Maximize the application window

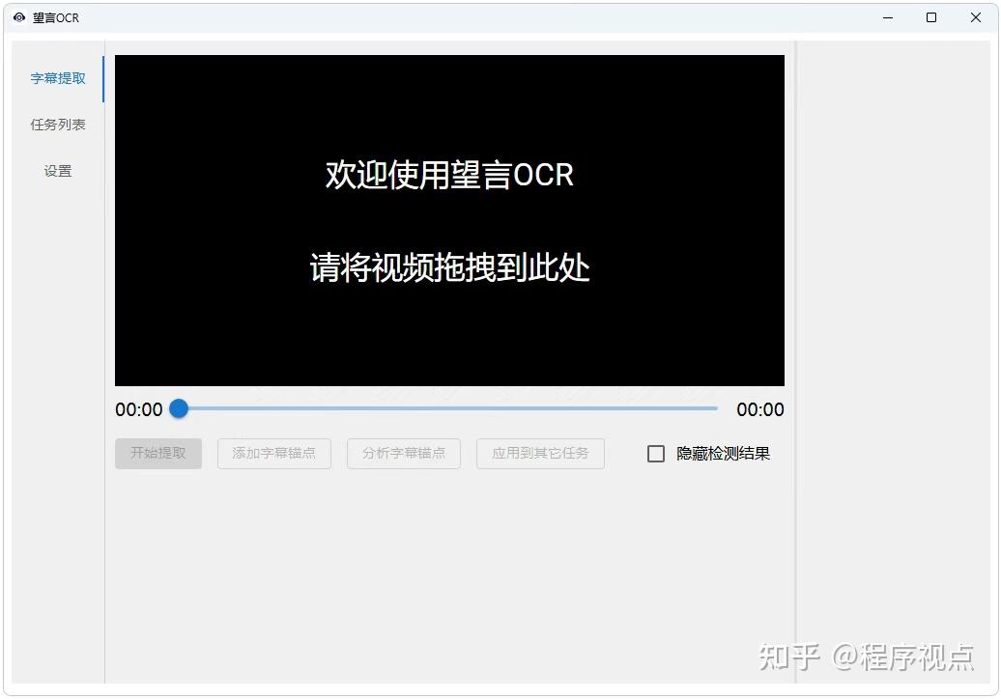tap(930, 17)
